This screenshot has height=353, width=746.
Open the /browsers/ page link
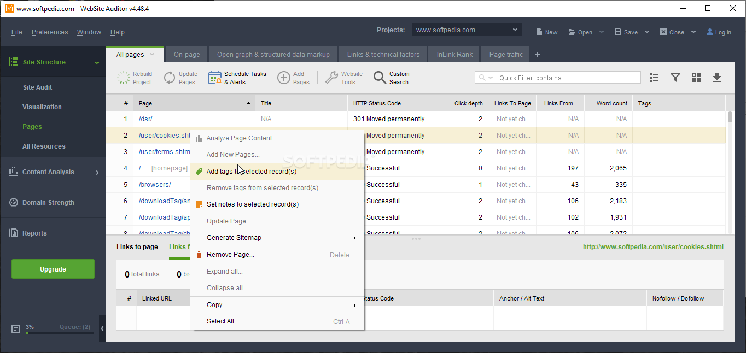point(155,185)
